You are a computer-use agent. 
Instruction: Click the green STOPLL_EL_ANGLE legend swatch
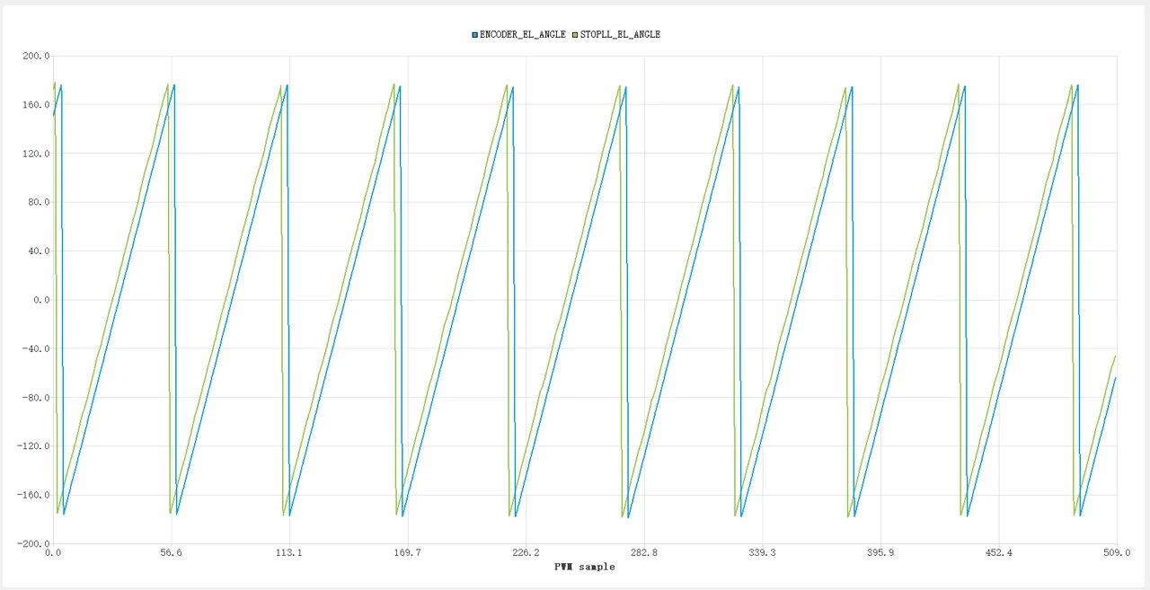(x=575, y=34)
